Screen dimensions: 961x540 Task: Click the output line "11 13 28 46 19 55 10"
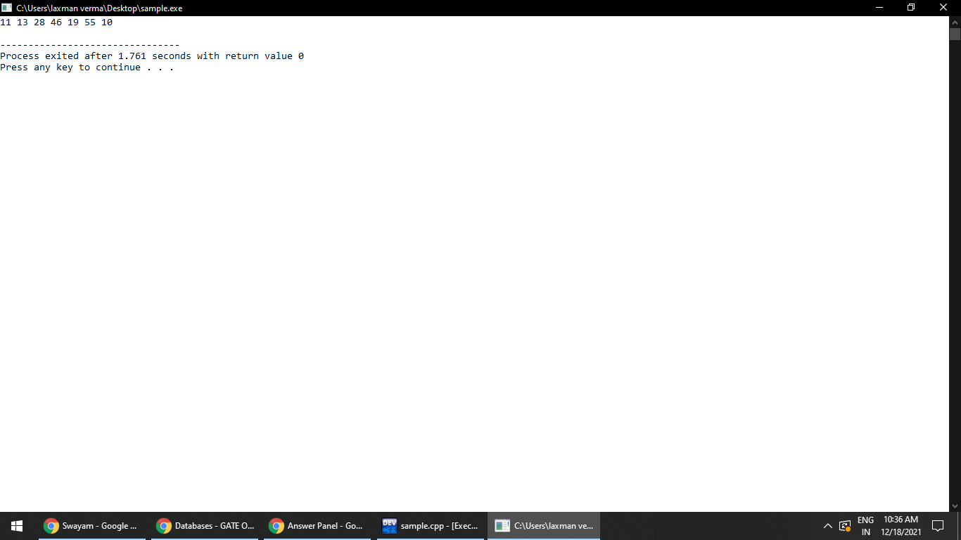[x=56, y=22]
